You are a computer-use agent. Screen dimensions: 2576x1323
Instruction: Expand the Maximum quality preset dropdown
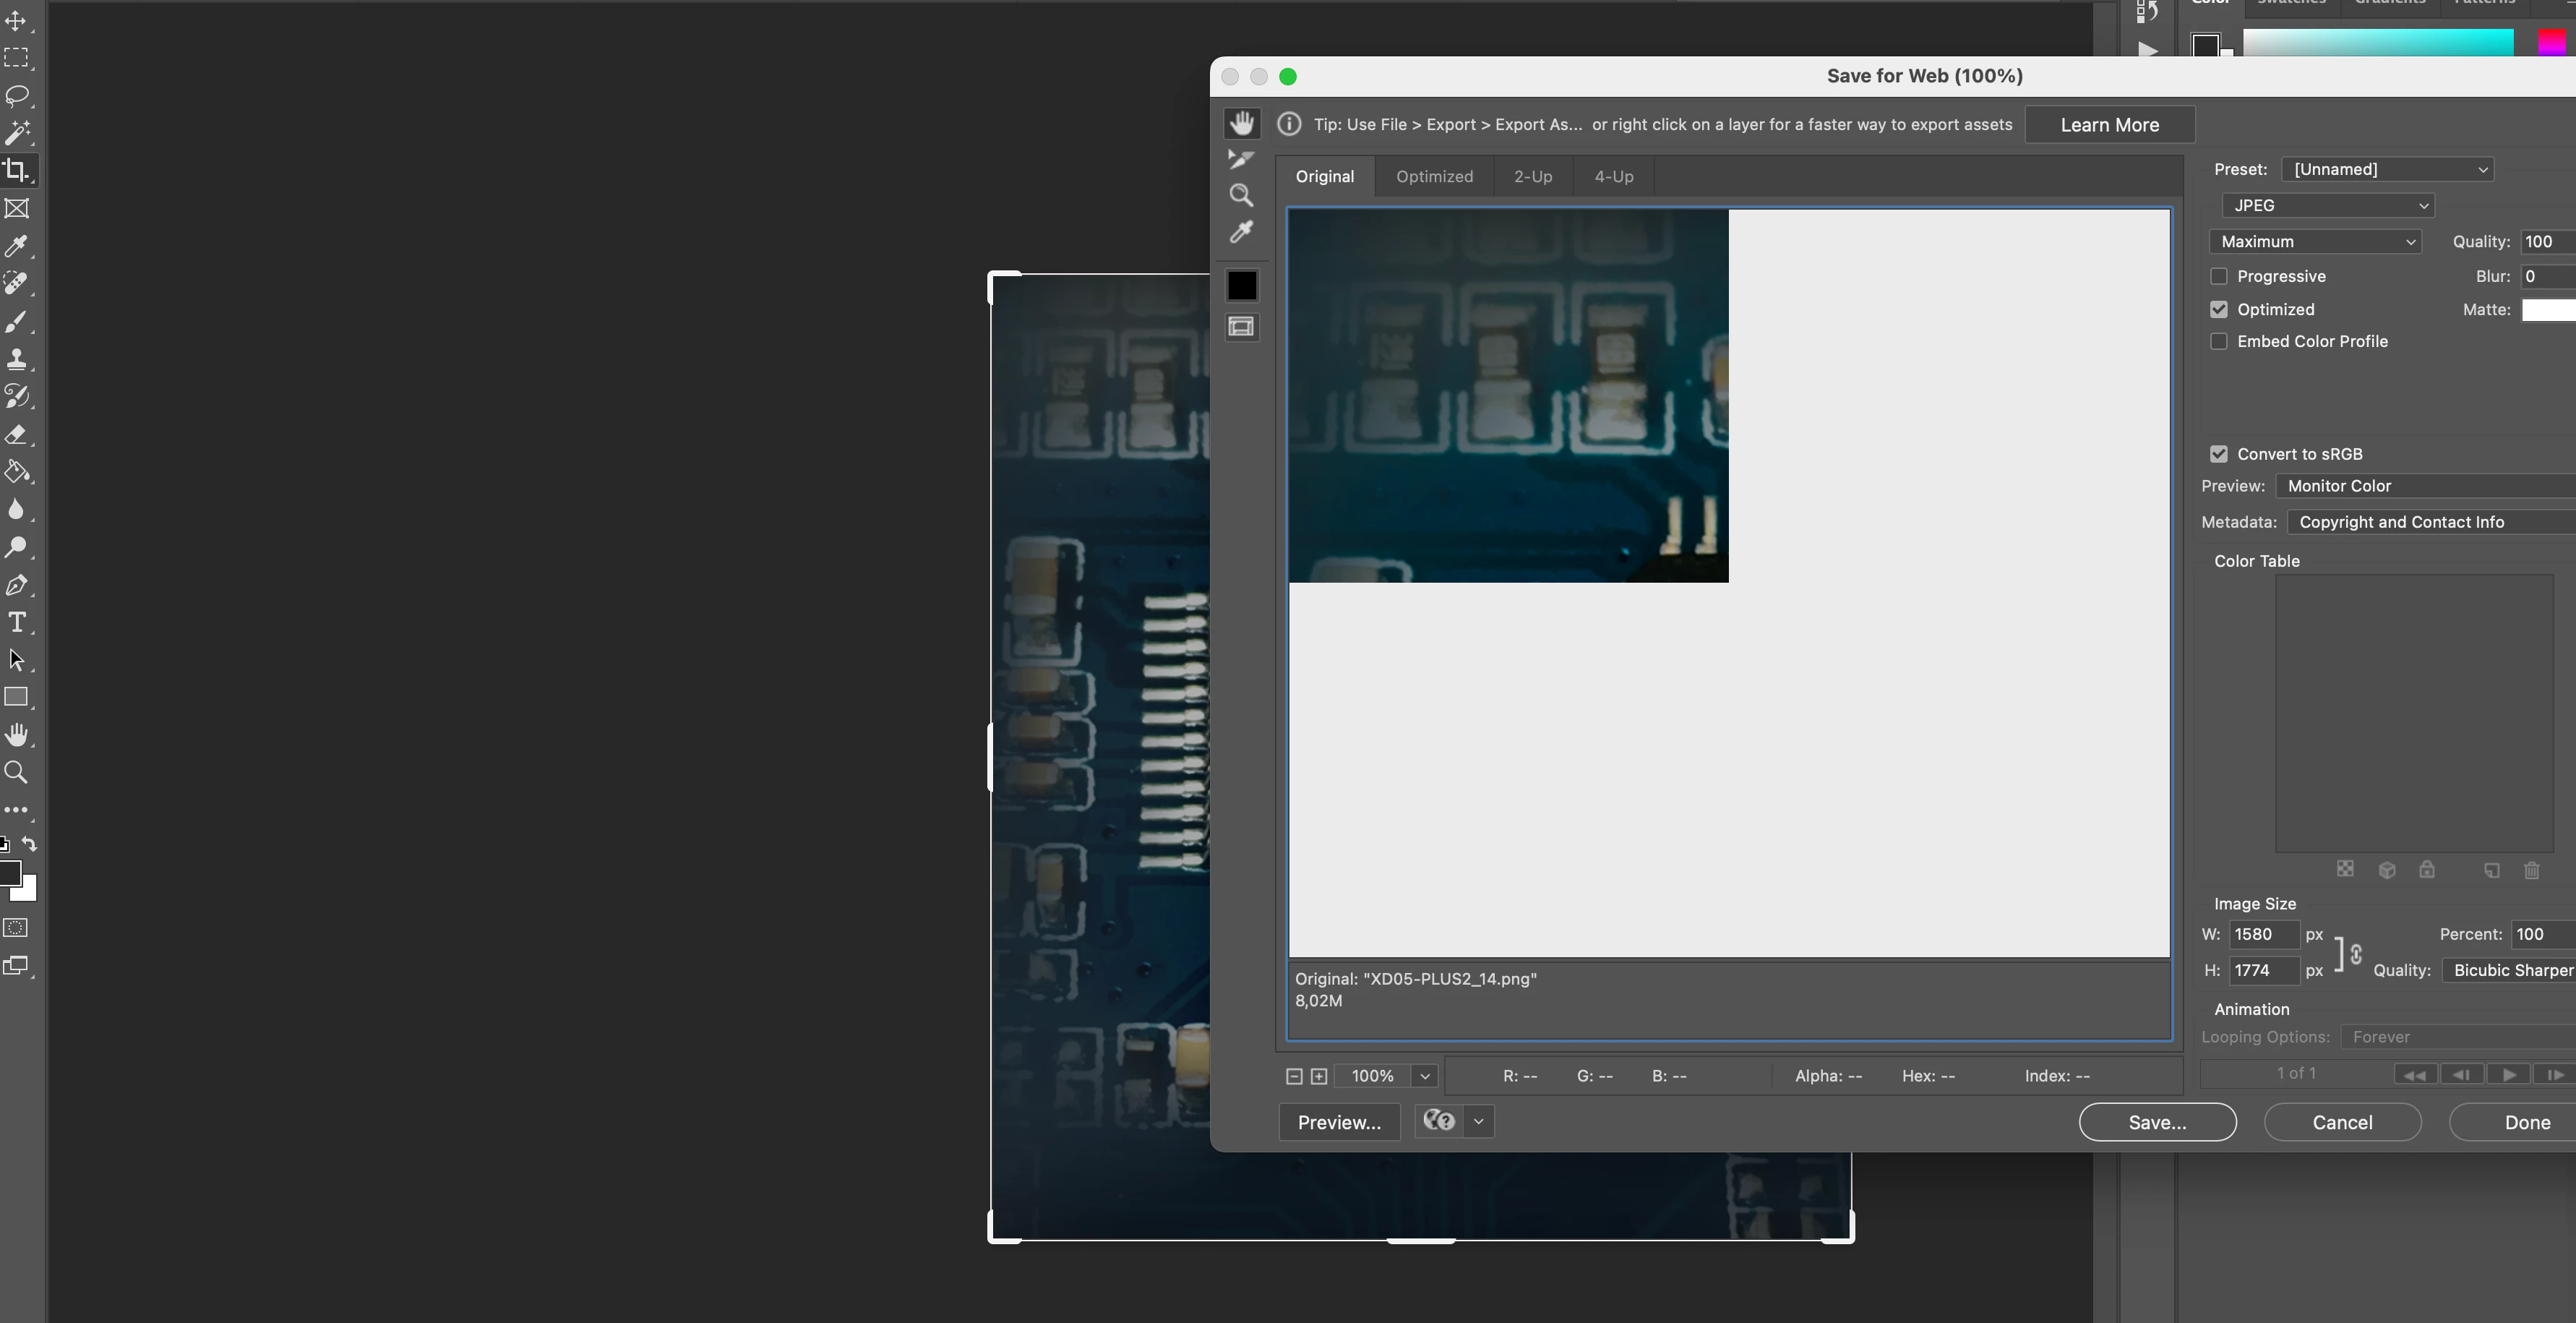[2315, 241]
